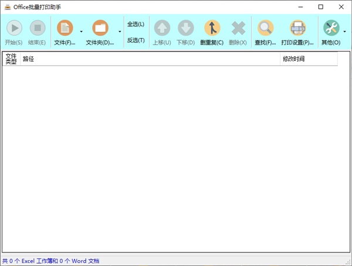Invert selection with 反选(T)

click(x=136, y=40)
